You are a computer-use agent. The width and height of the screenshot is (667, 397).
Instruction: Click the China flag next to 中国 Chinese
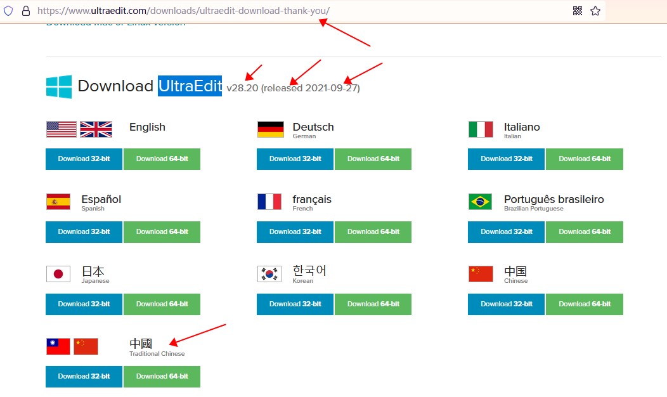click(481, 274)
